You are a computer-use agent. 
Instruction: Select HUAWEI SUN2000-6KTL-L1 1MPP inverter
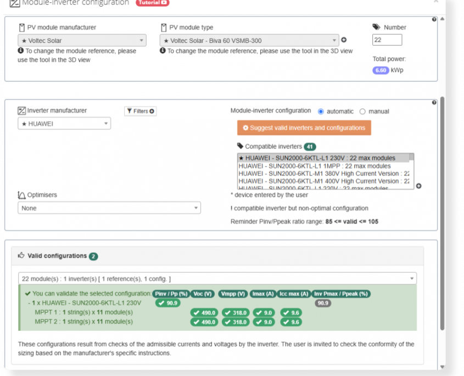point(323,166)
